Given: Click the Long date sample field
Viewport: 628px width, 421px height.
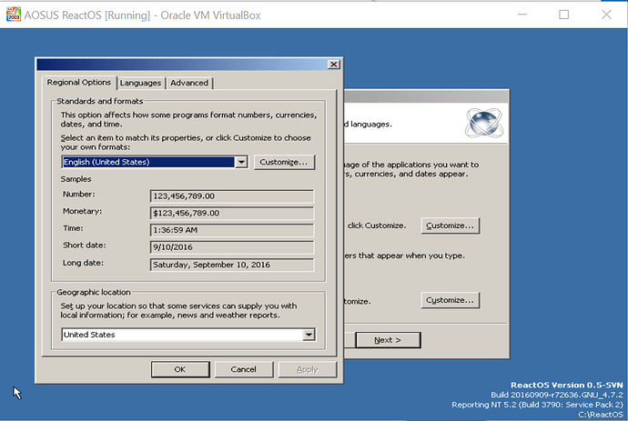Looking at the screenshot, I should 231,265.
